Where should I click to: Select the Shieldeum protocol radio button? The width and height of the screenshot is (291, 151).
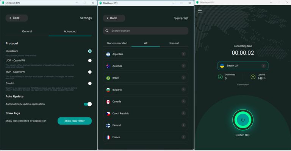(90, 51)
